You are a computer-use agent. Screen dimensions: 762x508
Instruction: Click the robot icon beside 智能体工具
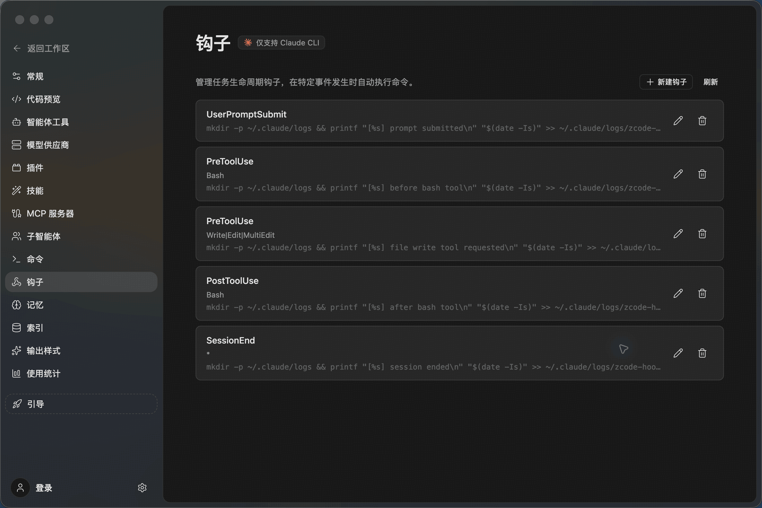(x=17, y=122)
